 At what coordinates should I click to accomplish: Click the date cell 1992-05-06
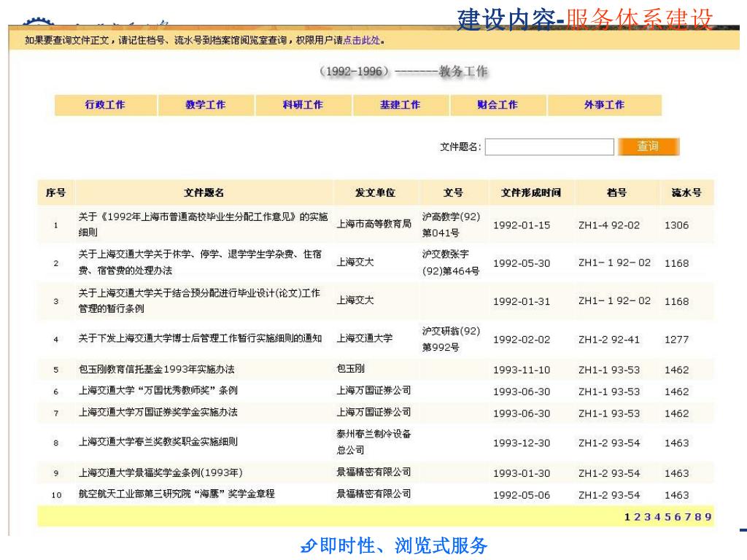[522, 495]
